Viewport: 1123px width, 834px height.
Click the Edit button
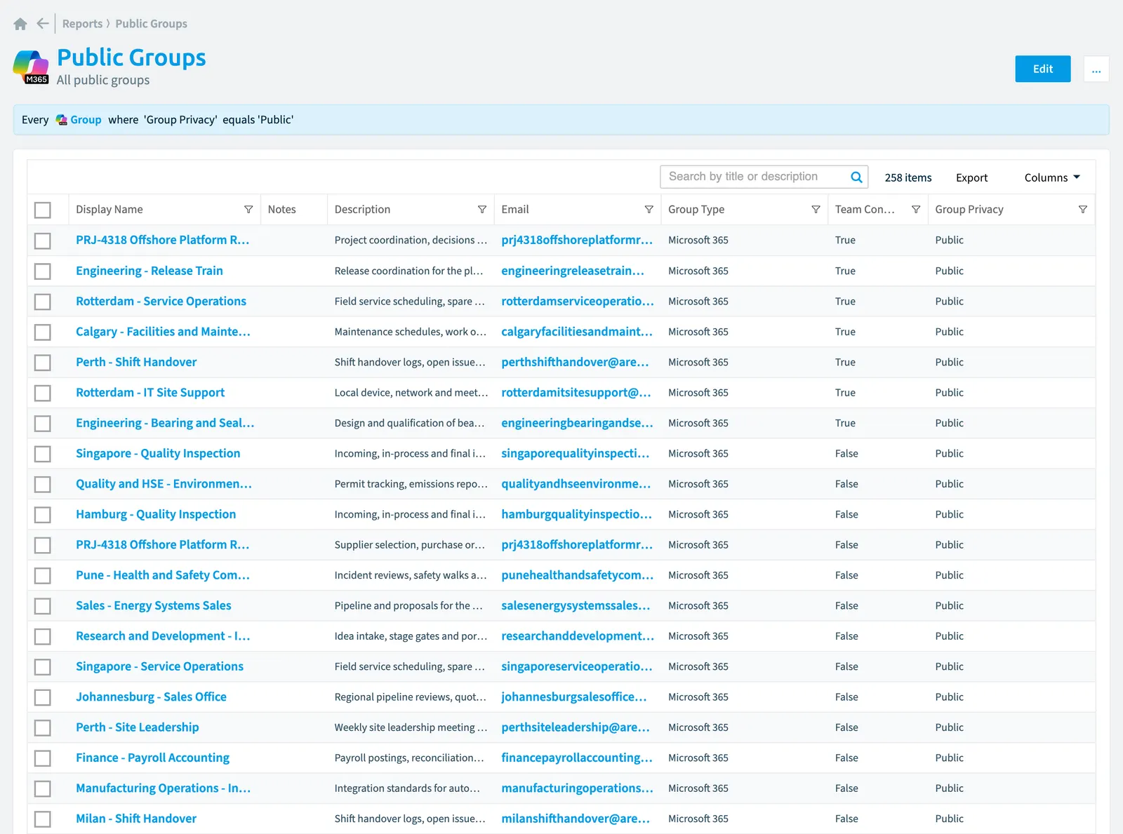1043,69
